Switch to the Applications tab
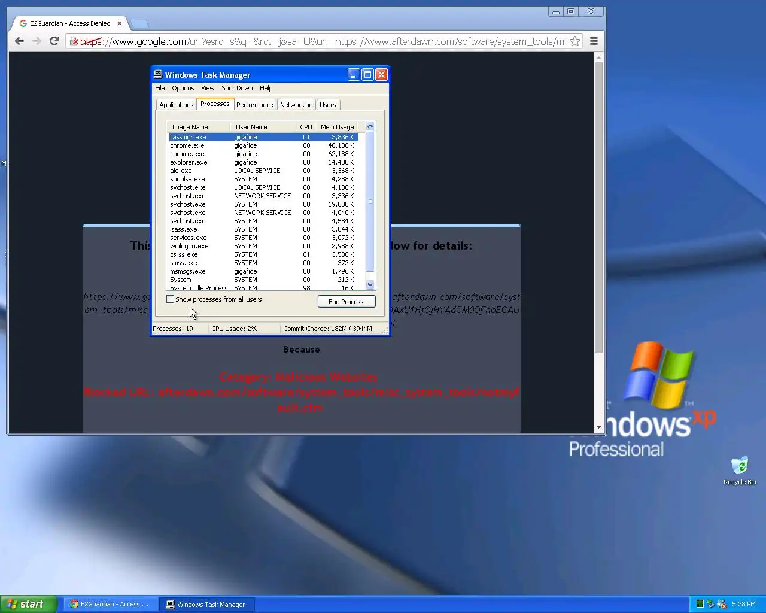Image resolution: width=766 pixels, height=613 pixels. pos(177,105)
